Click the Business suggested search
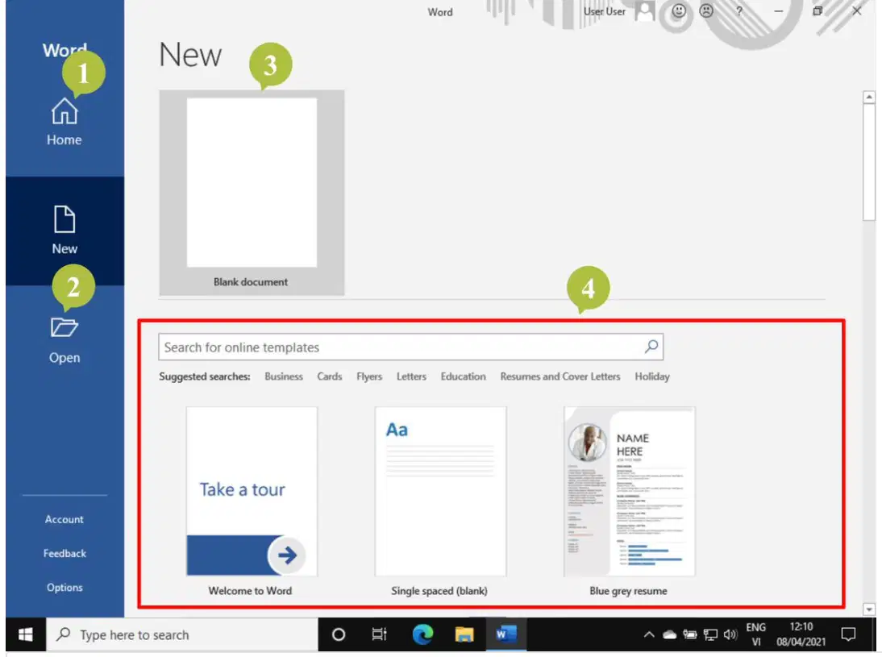 tap(284, 376)
